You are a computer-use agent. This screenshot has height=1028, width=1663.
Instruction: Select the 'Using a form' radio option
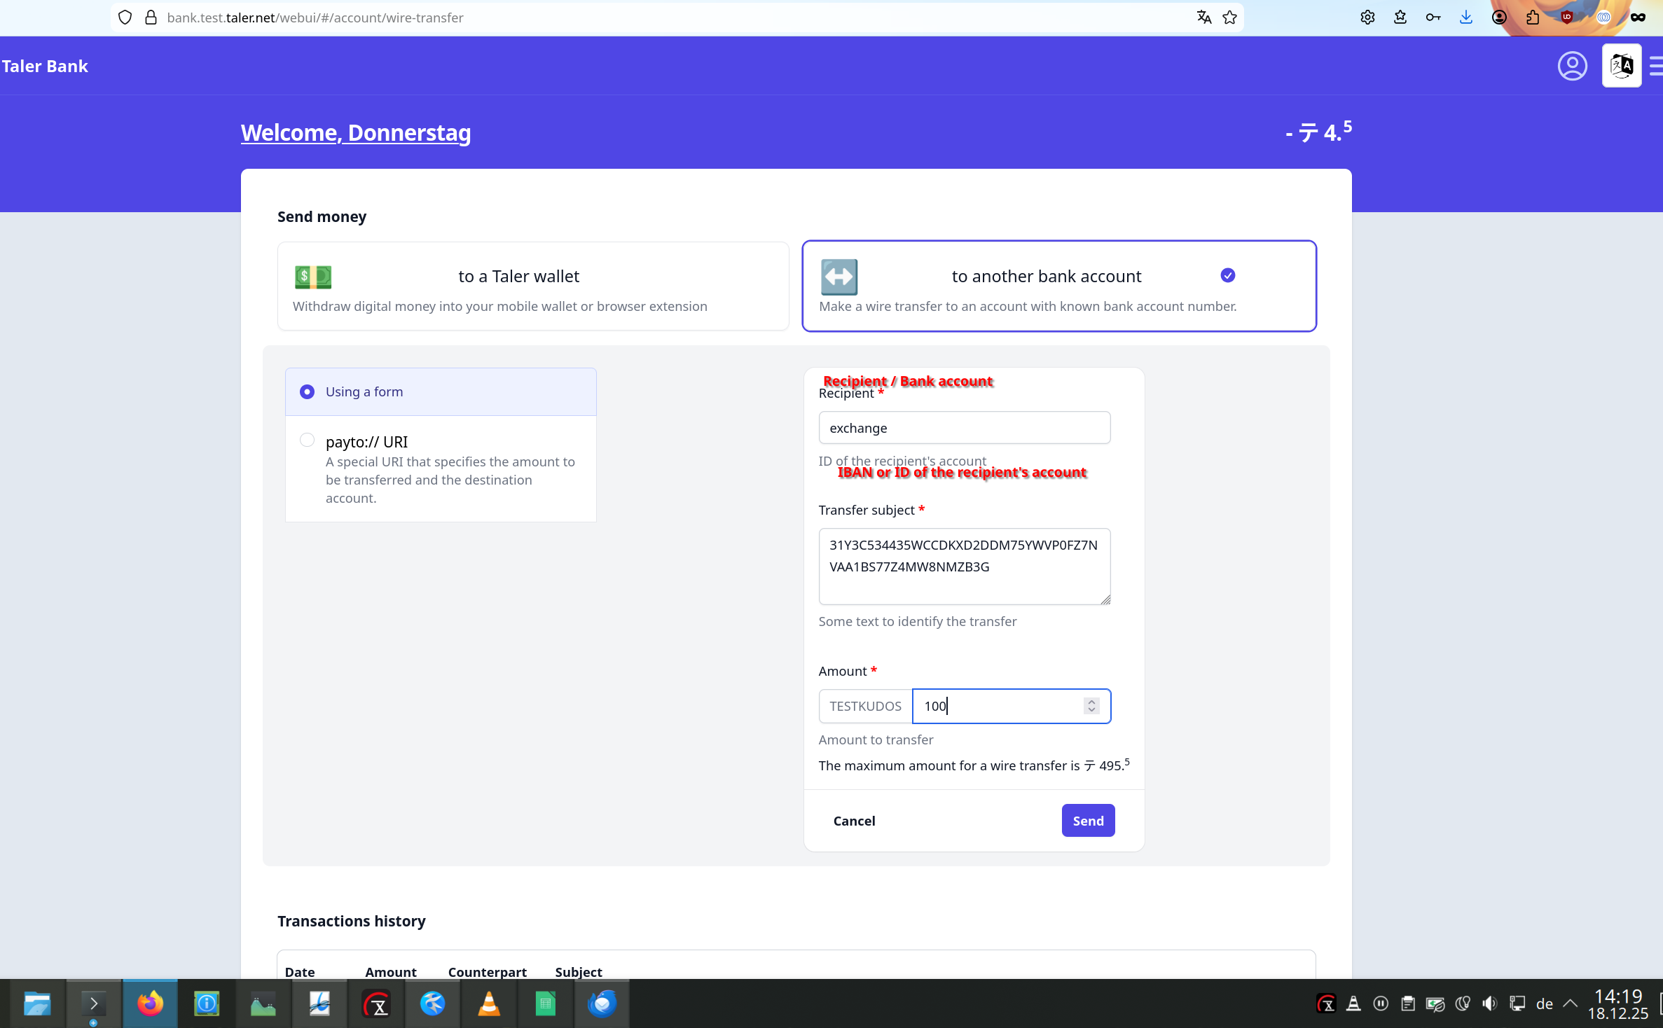[x=307, y=391]
